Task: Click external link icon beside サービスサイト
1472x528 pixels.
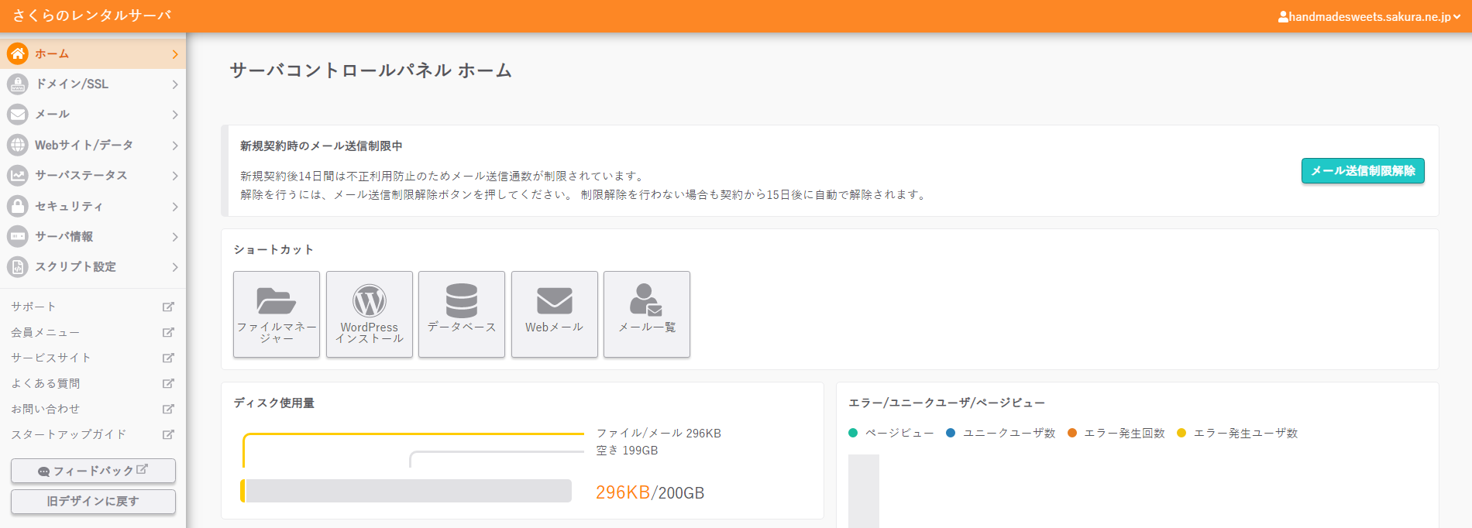Action: pos(168,358)
